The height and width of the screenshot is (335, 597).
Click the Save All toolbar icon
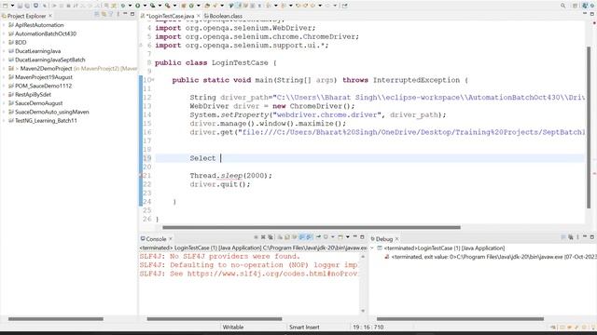[x=27, y=6]
